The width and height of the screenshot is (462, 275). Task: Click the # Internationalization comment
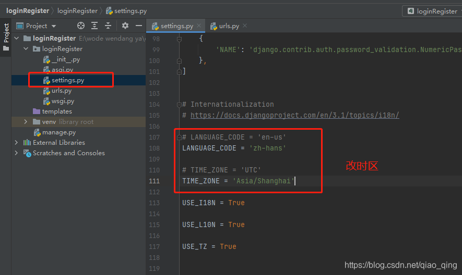(x=228, y=104)
